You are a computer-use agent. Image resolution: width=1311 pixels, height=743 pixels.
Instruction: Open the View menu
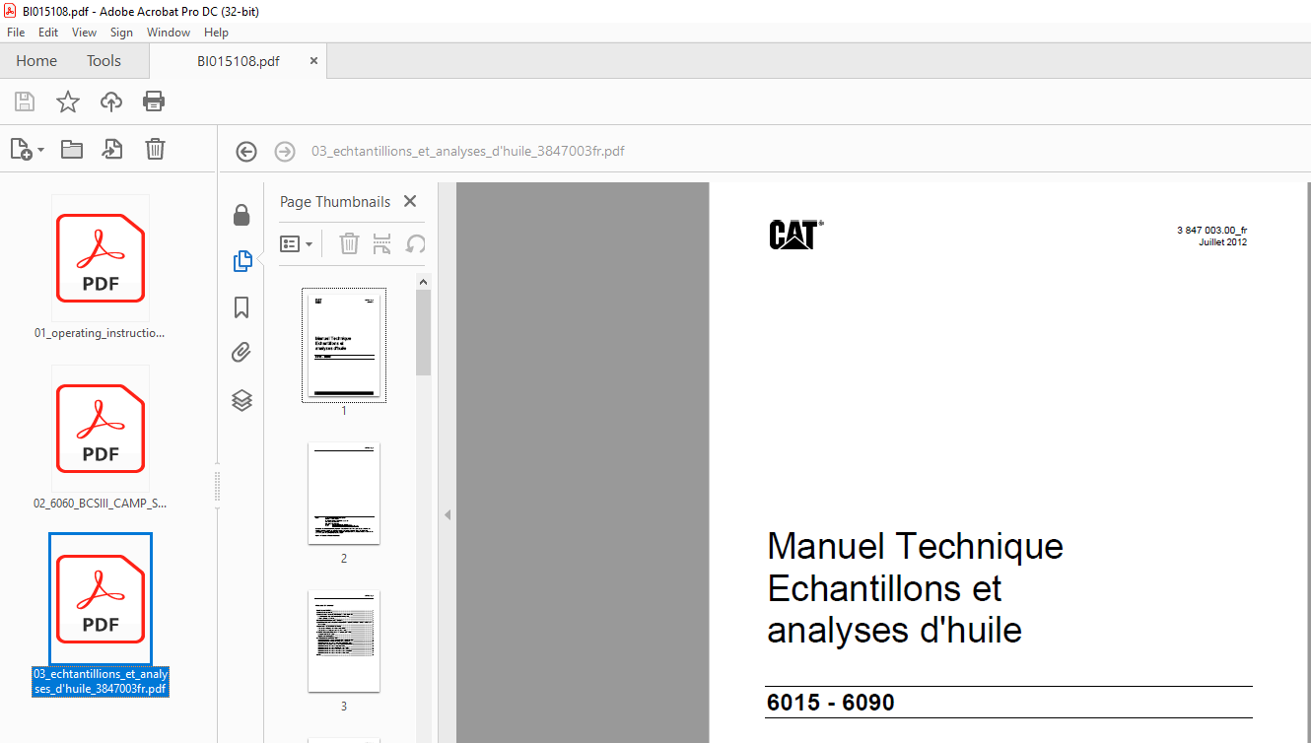click(x=85, y=33)
